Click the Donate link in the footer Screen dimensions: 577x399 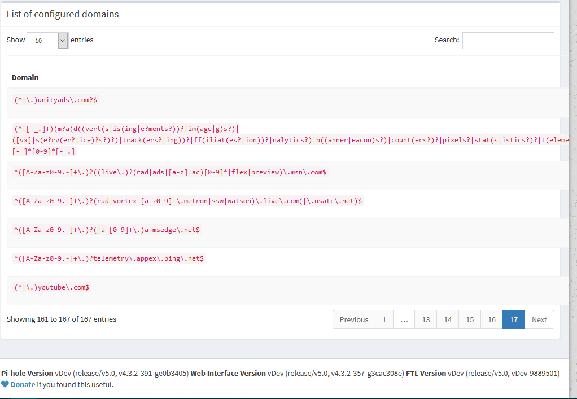[x=21, y=384]
